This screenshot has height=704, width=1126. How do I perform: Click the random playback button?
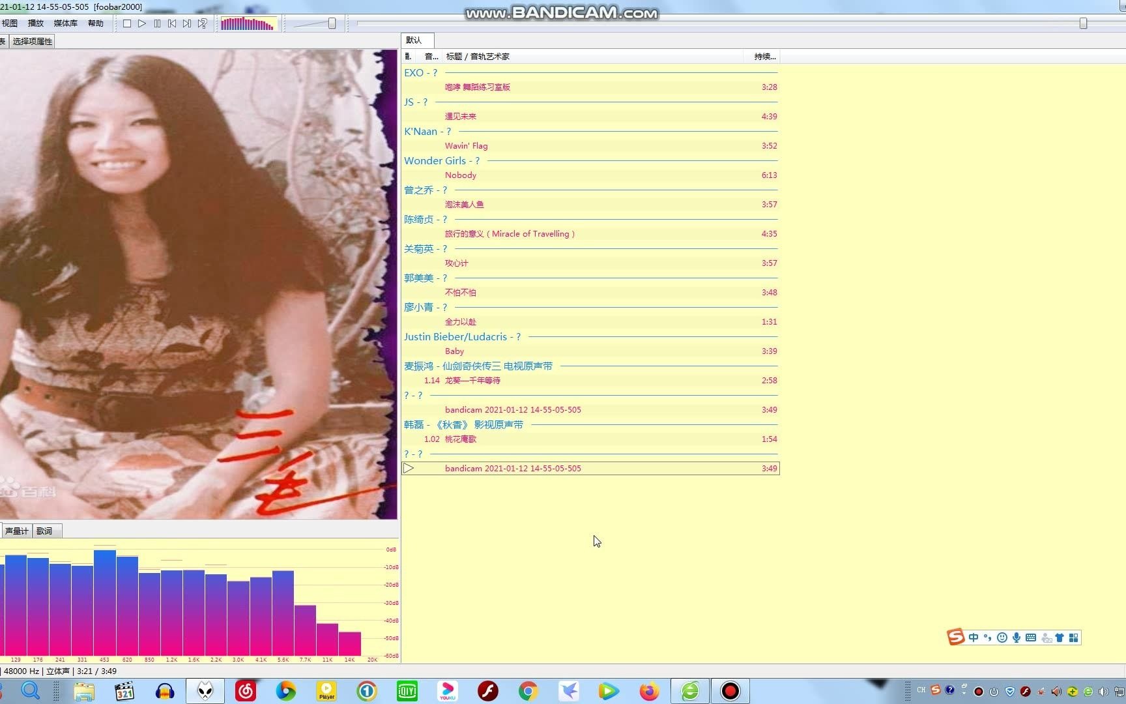(203, 23)
